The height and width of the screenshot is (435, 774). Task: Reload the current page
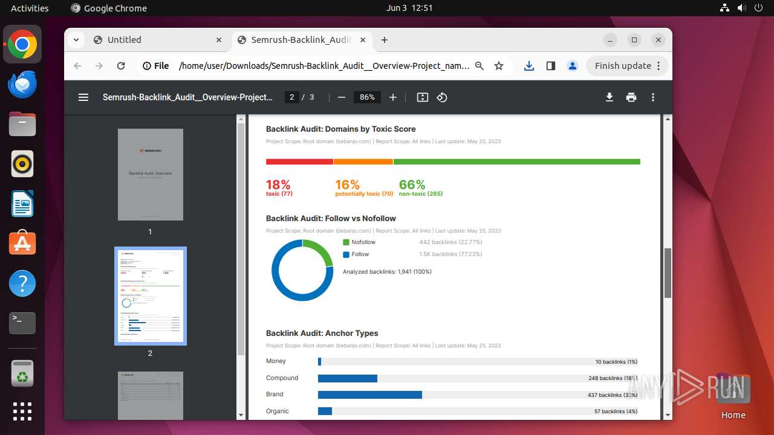click(121, 66)
